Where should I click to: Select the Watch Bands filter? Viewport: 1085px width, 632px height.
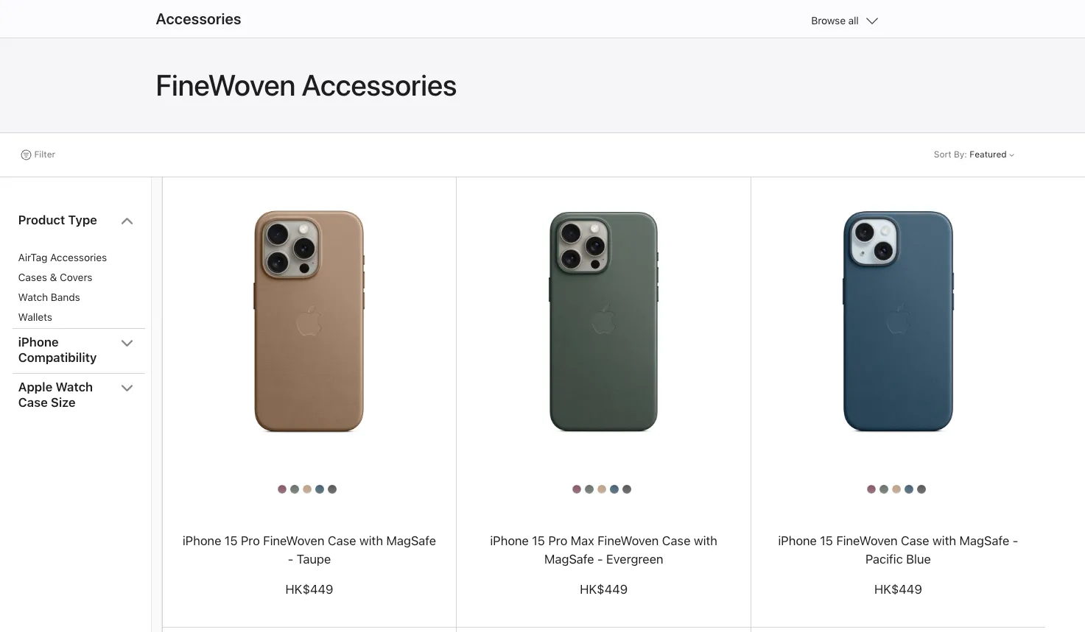(x=49, y=297)
